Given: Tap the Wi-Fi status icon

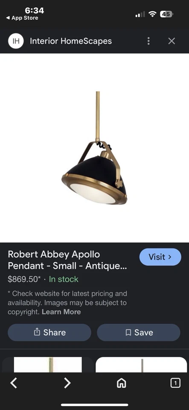Looking at the screenshot, I should 152,14.
